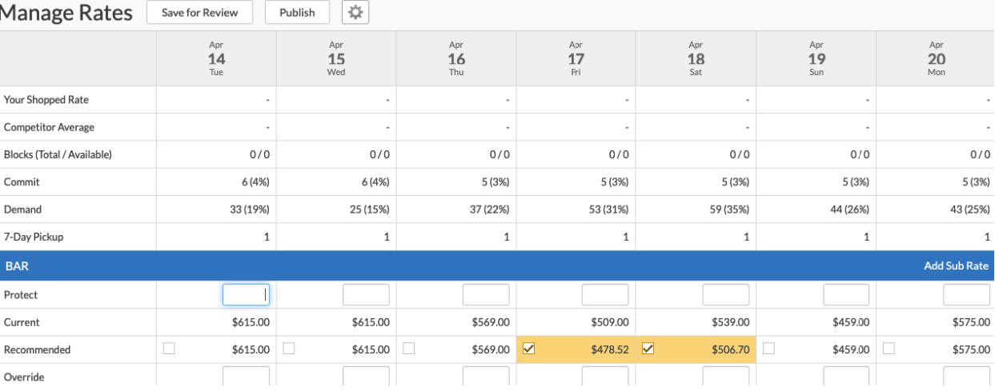The width and height of the screenshot is (995, 391).
Task: Click Protect field for Apr 17
Action: (x=605, y=295)
